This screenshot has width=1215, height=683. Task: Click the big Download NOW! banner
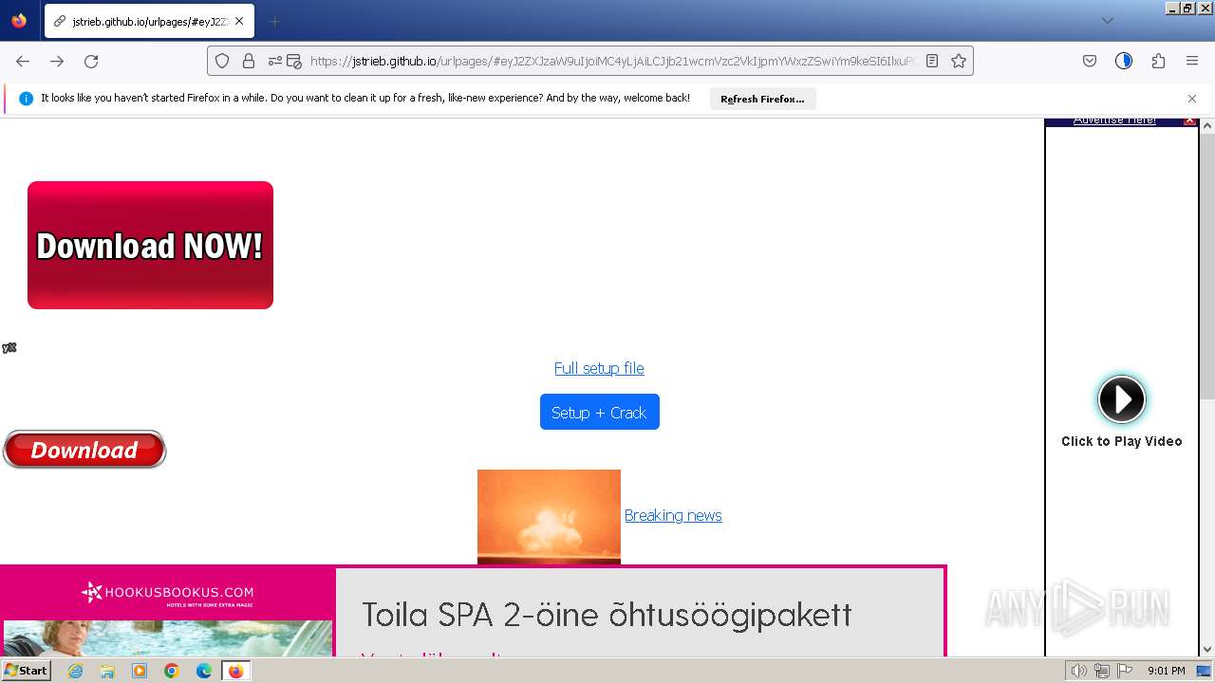click(150, 245)
